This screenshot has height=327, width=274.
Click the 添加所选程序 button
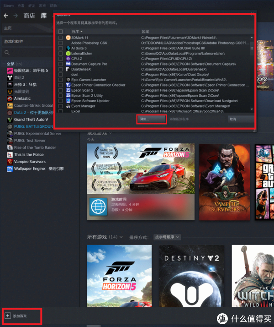tap(179, 119)
